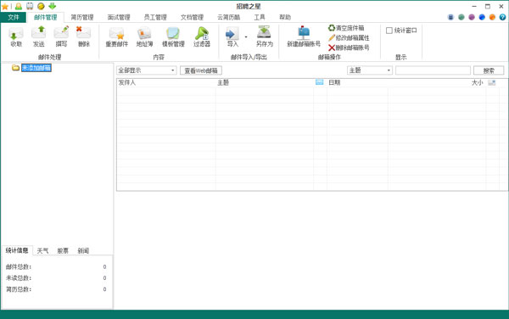Open 重要邮件 important mail
The height and width of the screenshot is (319, 509).
pos(117,37)
